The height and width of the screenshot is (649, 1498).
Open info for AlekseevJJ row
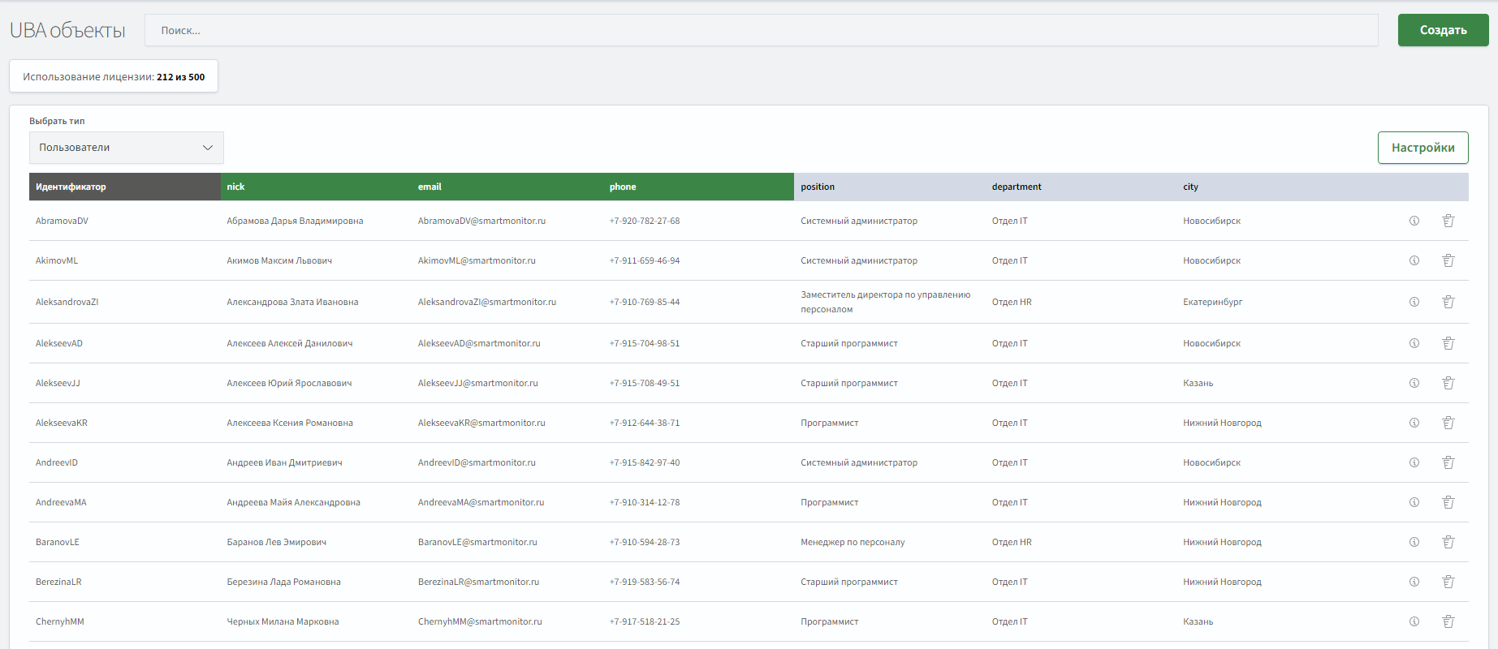pyautogui.click(x=1414, y=383)
